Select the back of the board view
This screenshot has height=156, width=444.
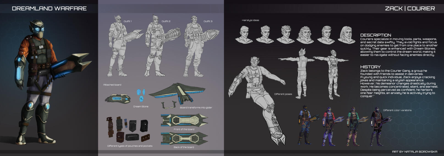pyautogui.click(x=184, y=138)
